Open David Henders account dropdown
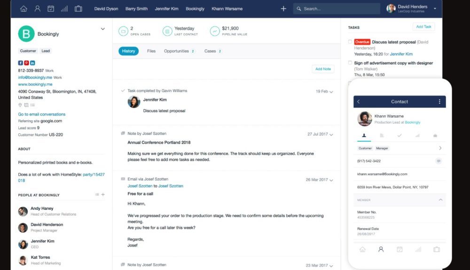470x270 pixels. click(435, 8)
